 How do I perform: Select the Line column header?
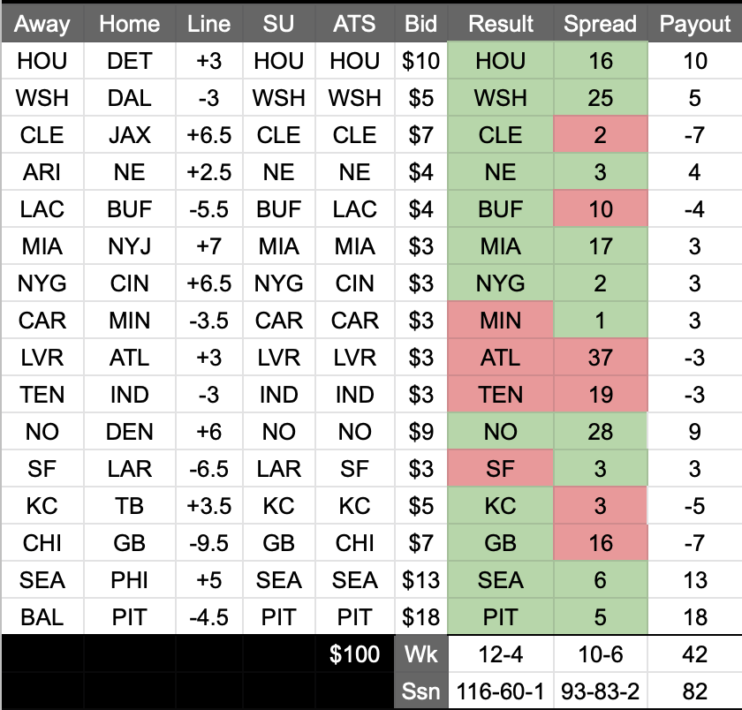pos(208,24)
